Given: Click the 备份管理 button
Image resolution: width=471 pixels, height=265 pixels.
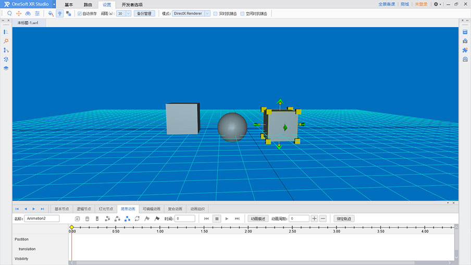Looking at the screenshot, I should pos(144,14).
